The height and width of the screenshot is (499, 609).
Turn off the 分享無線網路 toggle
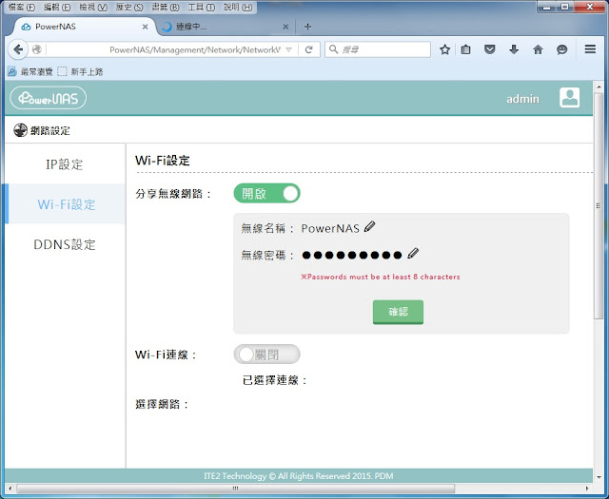pos(266,193)
